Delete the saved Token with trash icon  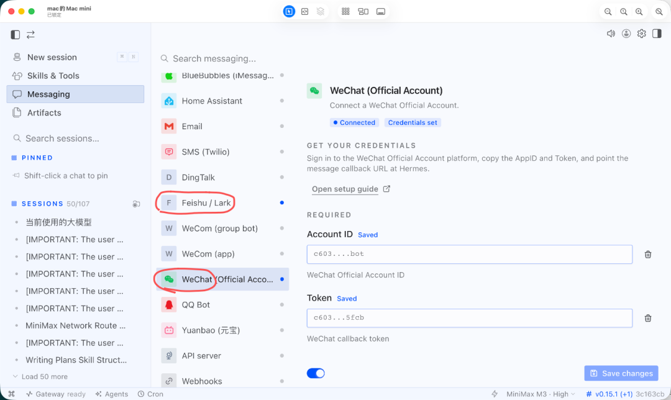(648, 318)
